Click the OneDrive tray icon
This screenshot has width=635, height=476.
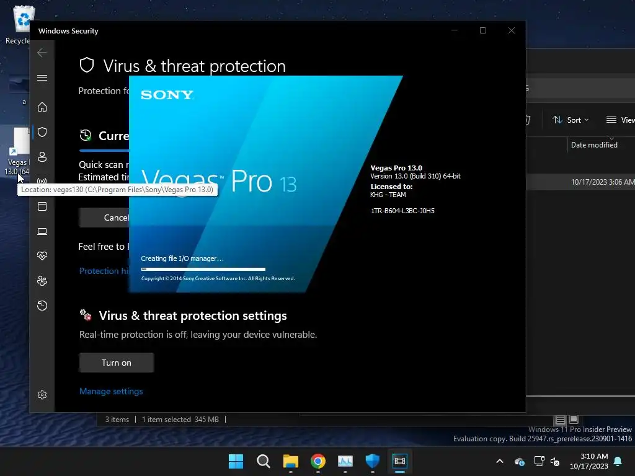tap(519, 461)
